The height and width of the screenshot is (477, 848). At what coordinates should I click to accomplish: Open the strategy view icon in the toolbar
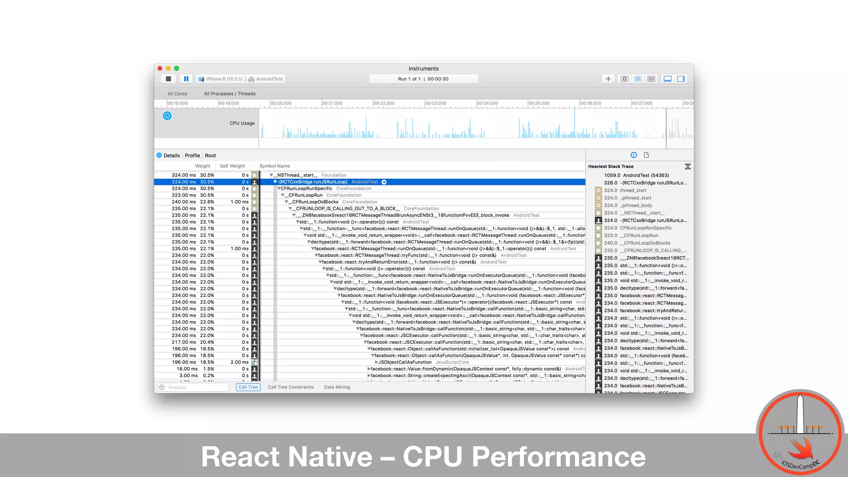624,79
